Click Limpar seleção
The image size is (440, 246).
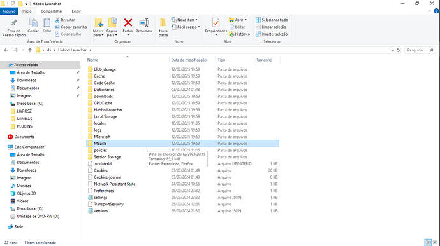[x=271, y=27]
